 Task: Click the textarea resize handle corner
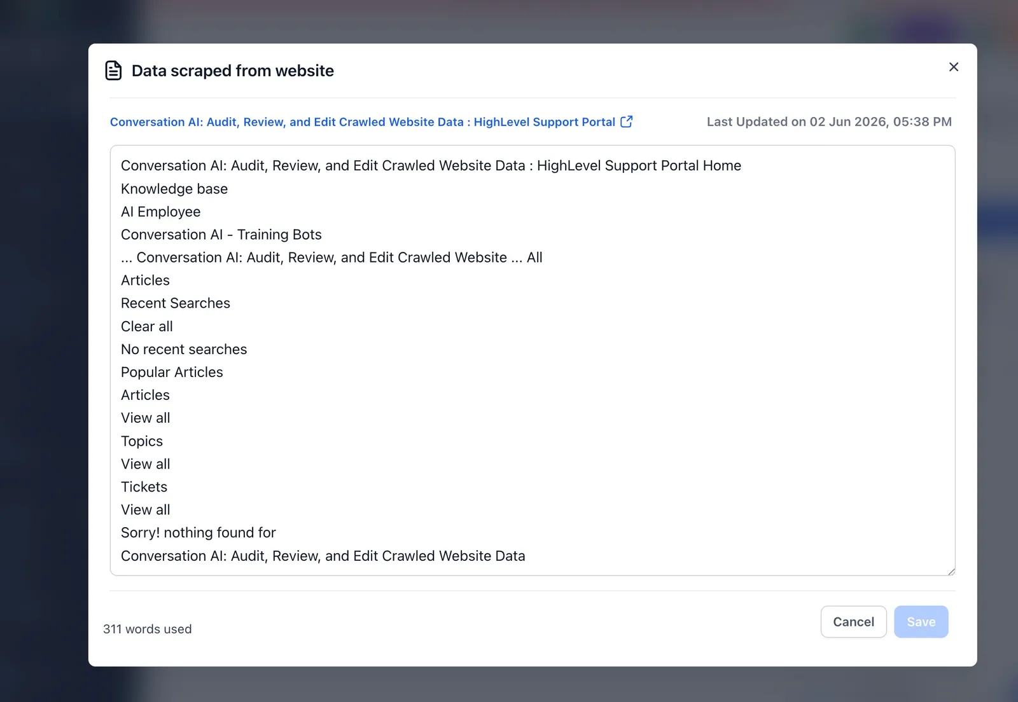pos(951,572)
